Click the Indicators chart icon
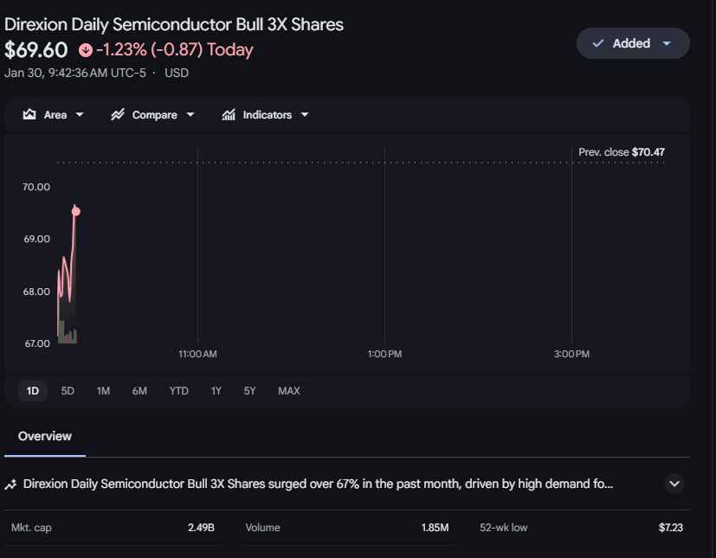Viewport: 716px width, 558px height. click(229, 114)
